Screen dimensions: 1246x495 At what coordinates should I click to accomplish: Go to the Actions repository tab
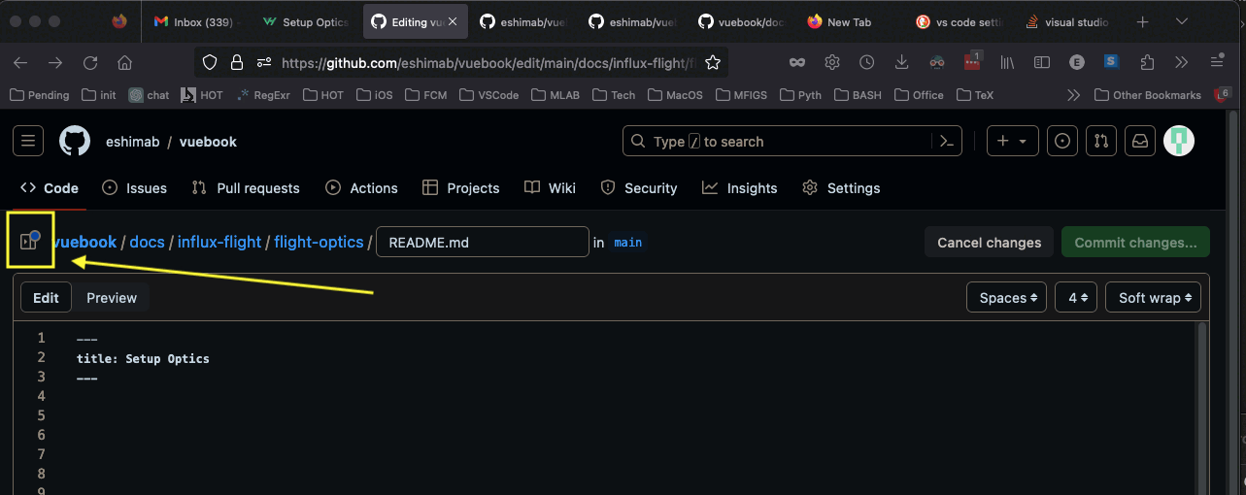[x=361, y=188]
